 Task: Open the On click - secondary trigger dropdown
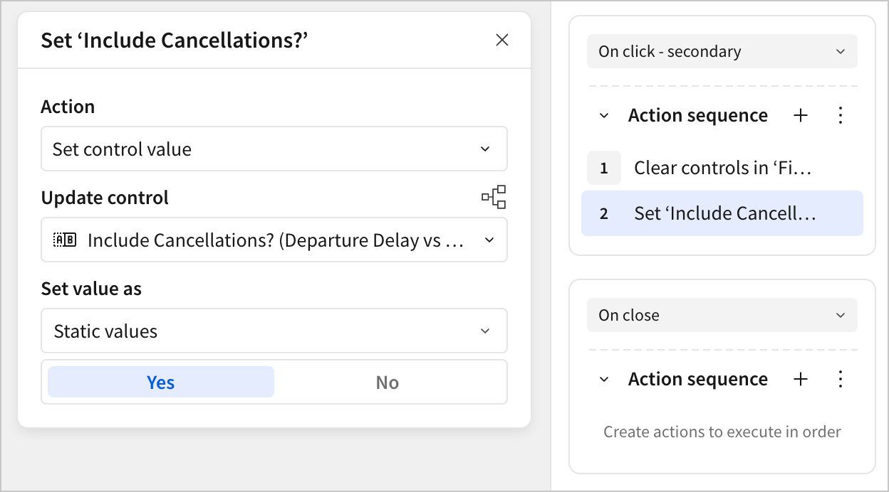tap(722, 52)
